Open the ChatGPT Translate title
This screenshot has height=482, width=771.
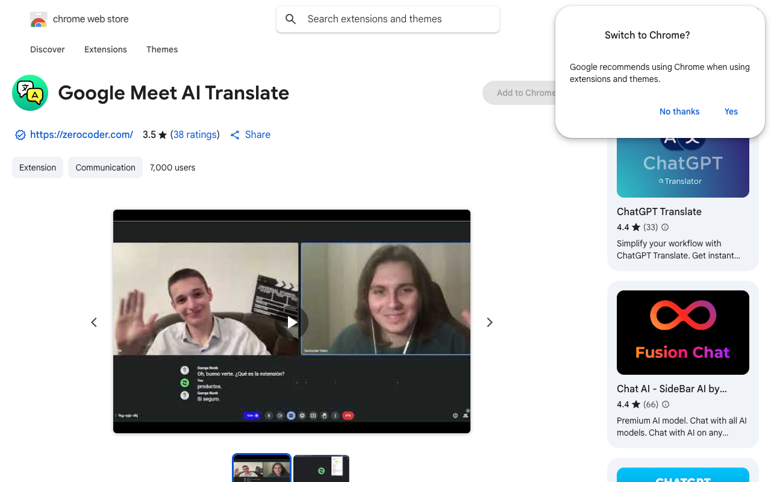tap(659, 211)
